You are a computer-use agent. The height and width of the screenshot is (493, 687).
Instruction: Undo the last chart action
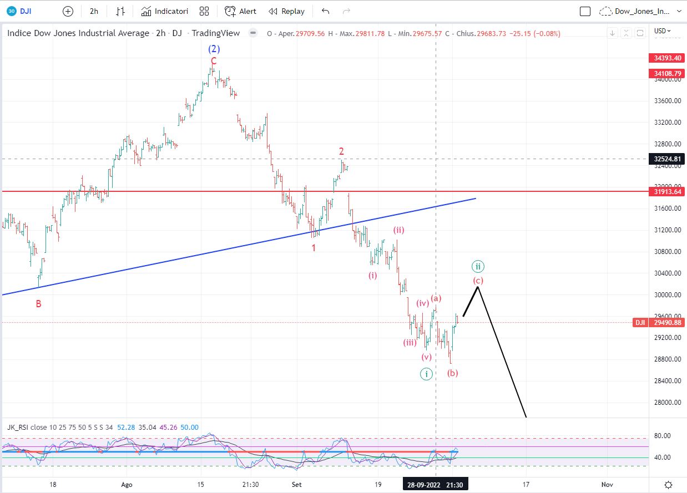326,11
